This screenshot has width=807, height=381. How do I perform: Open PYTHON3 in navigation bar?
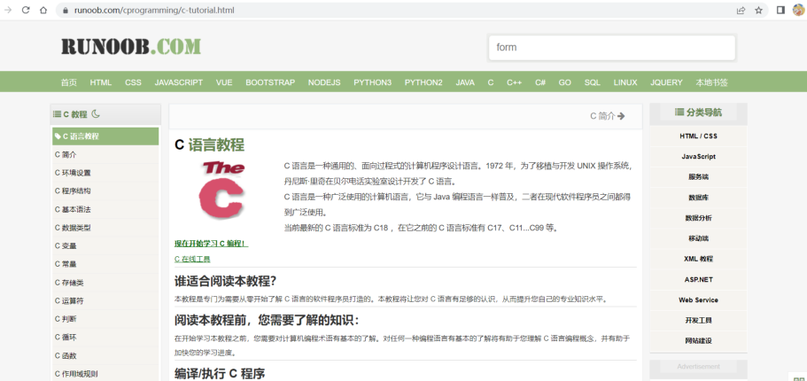pos(373,82)
